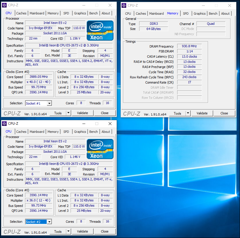Click the CPU-Z title bar icon of the Memory window

click(124, 5)
